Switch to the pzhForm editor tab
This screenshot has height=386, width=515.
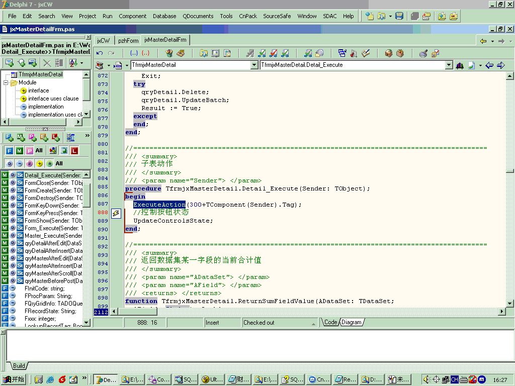coord(128,40)
